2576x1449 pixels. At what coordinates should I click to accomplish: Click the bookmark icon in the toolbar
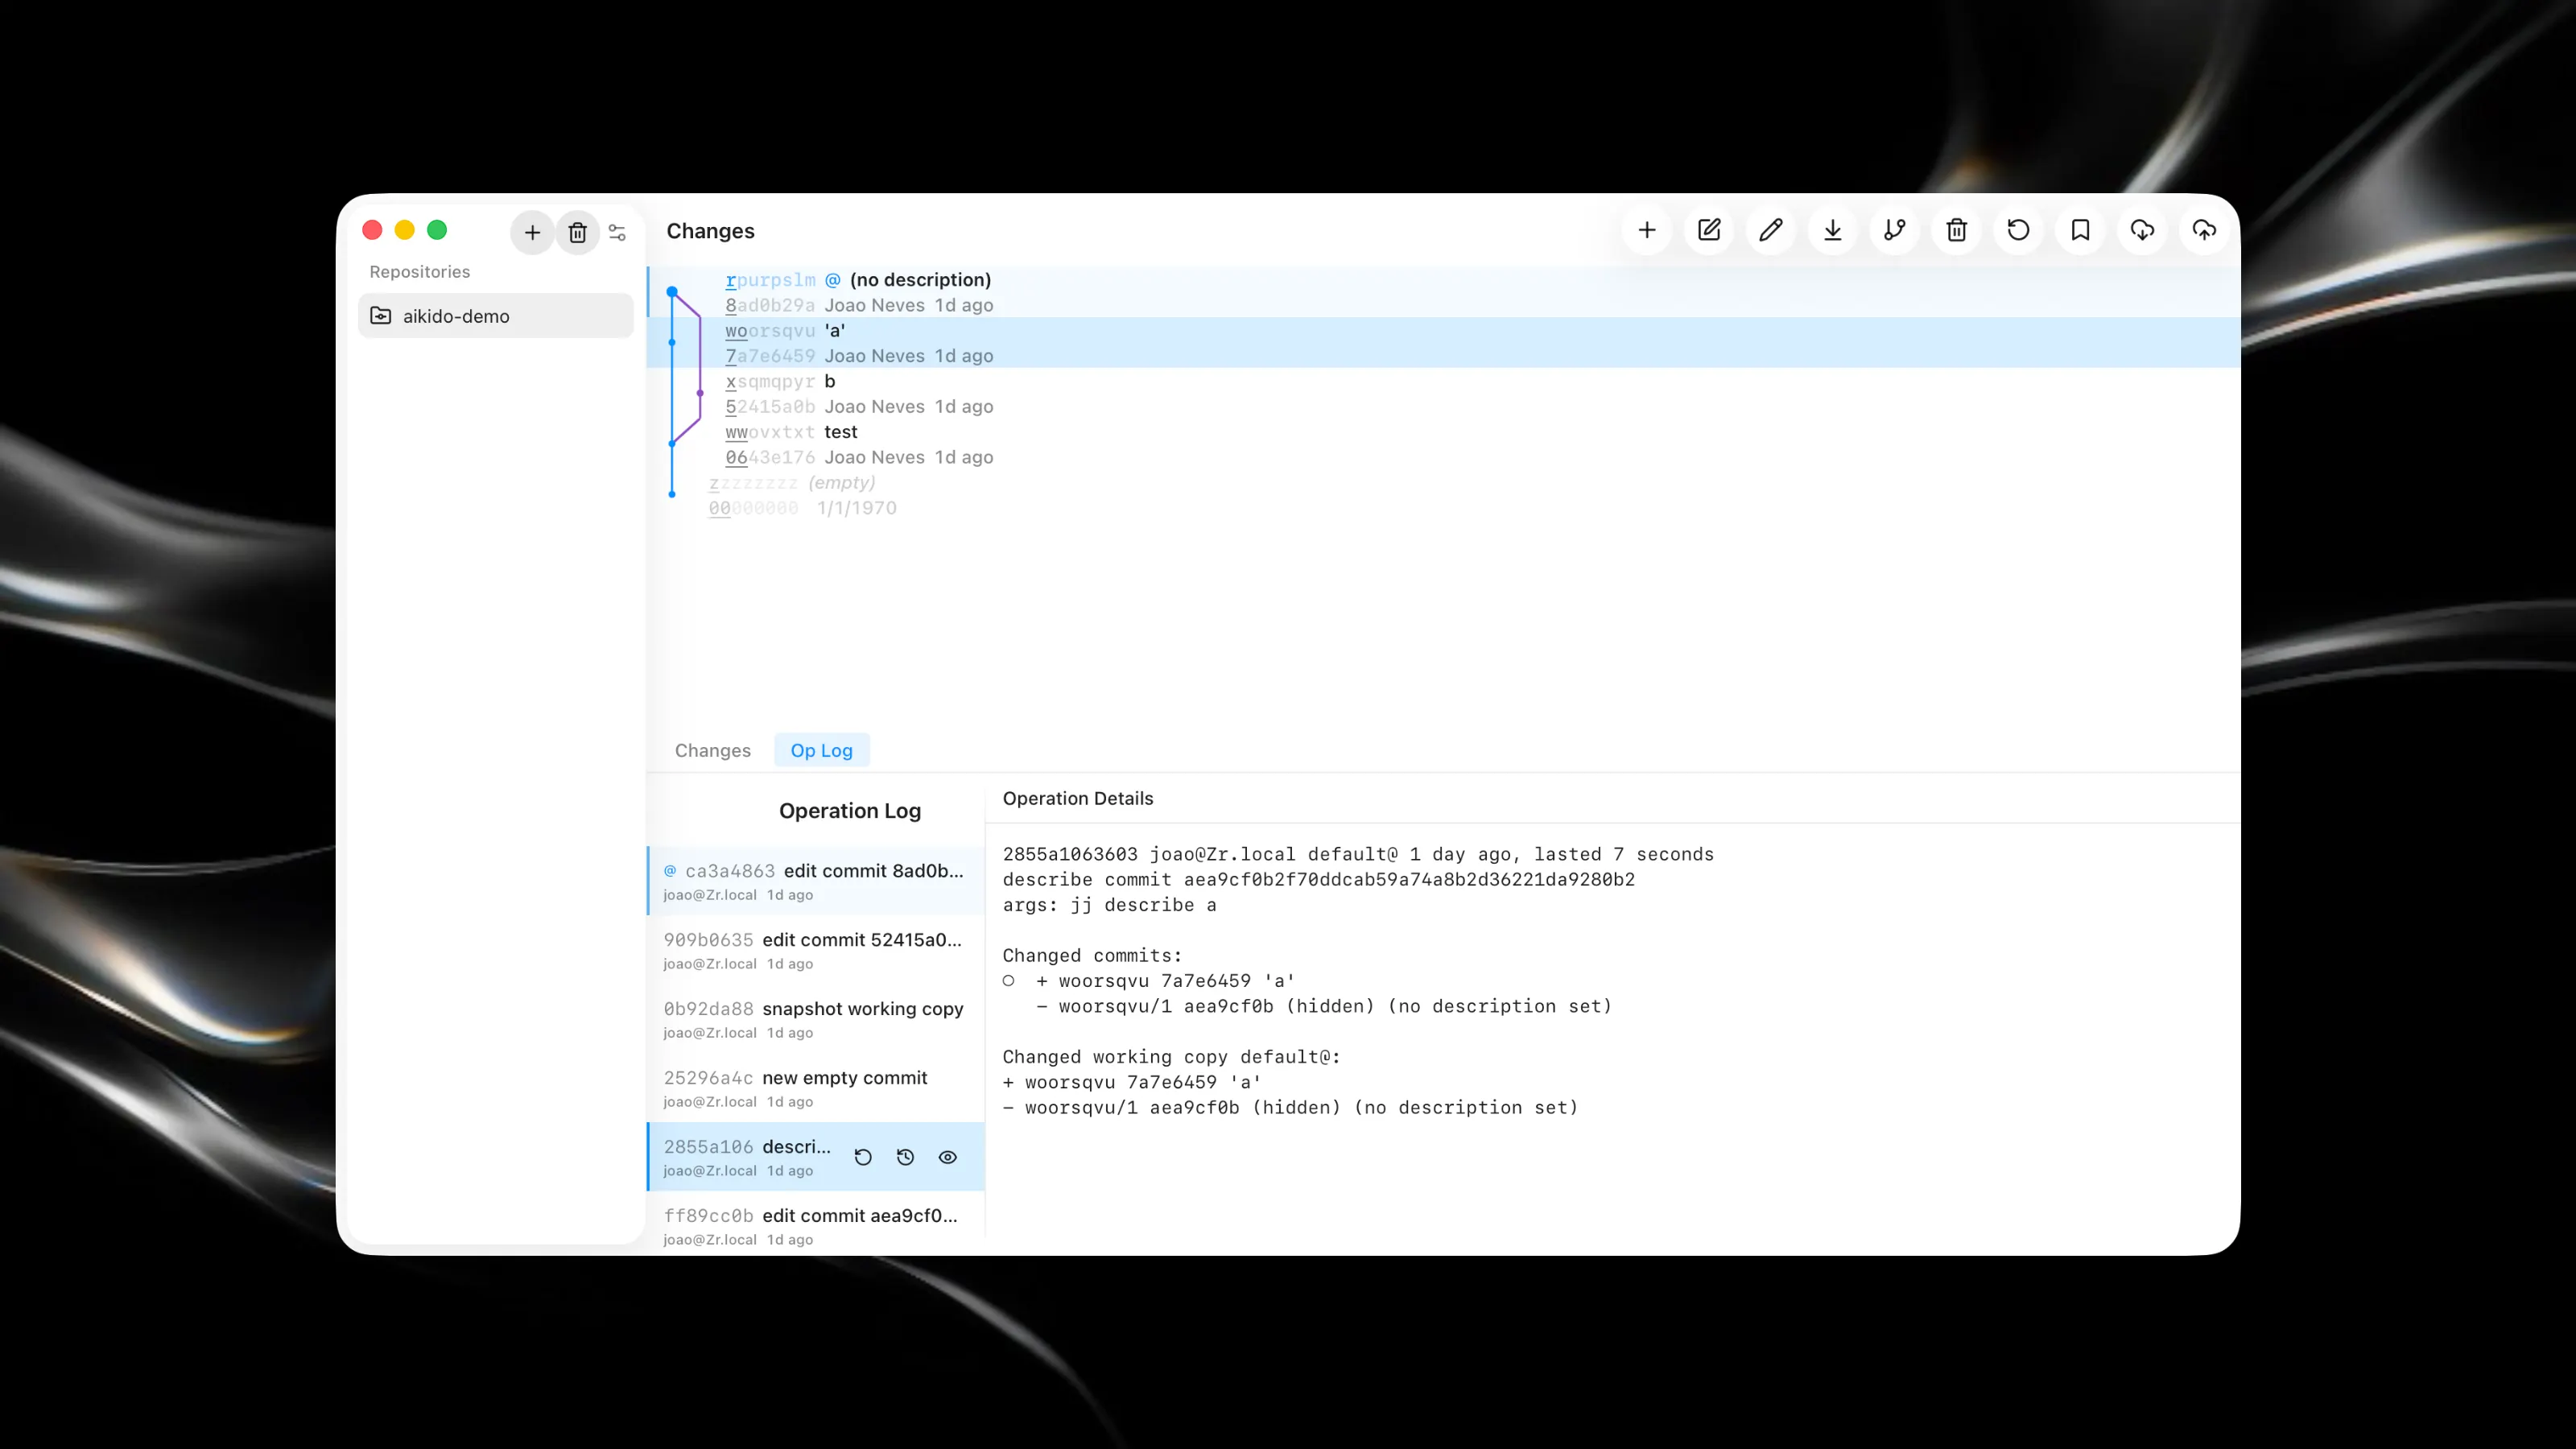(2081, 230)
